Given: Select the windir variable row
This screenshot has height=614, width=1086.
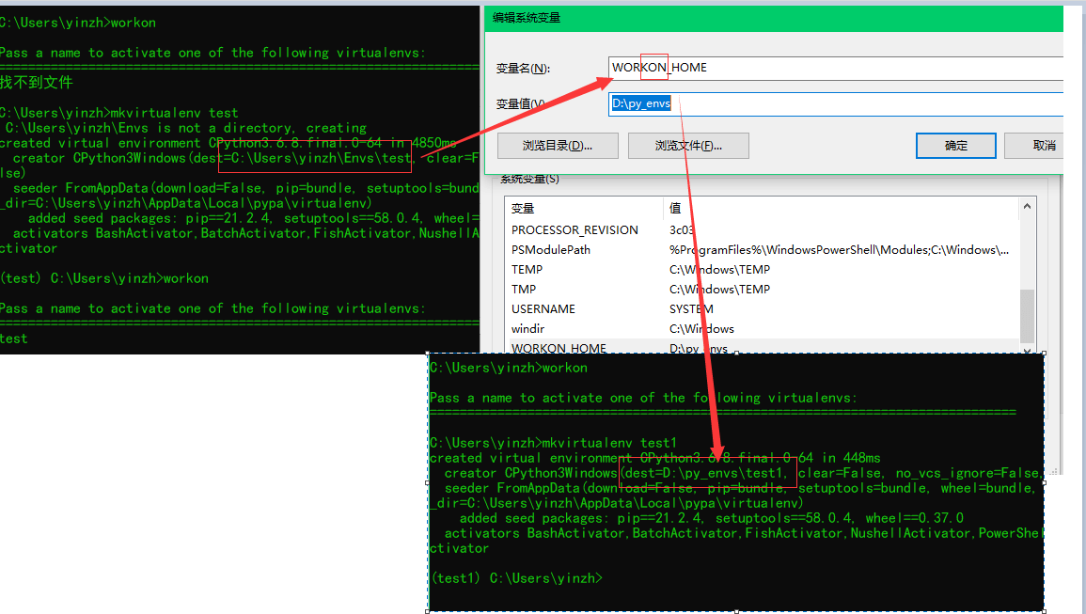Looking at the screenshot, I should tap(762, 329).
